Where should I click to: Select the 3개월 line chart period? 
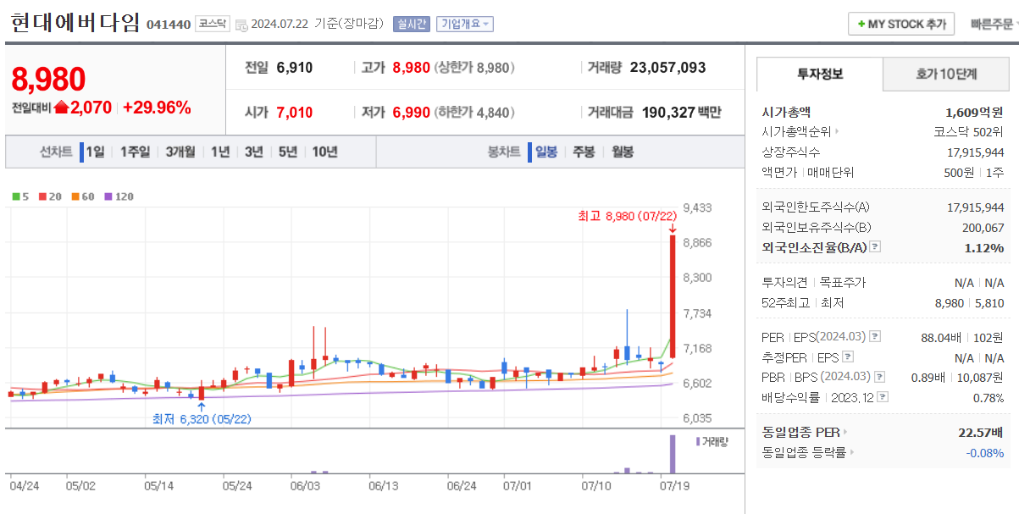(180, 152)
